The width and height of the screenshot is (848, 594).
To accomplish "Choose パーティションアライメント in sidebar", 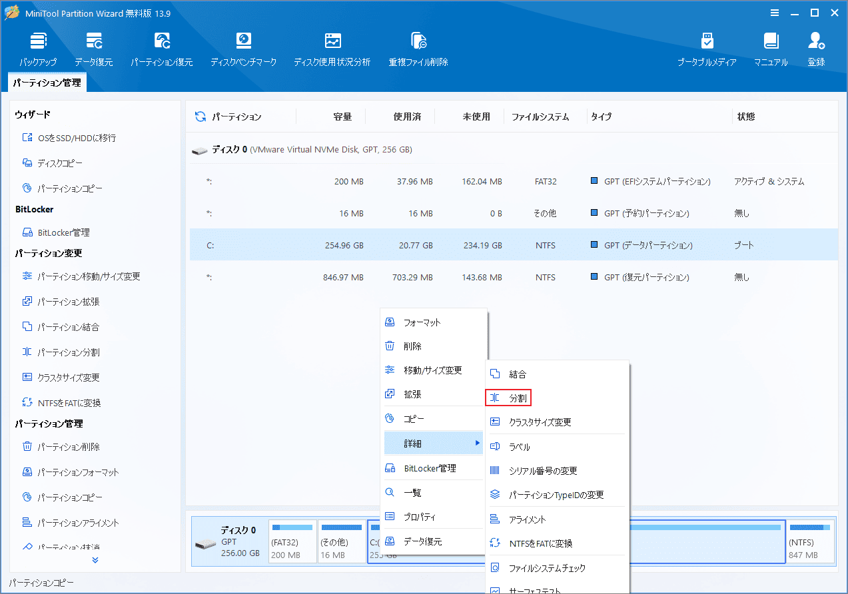I will 71,523.
